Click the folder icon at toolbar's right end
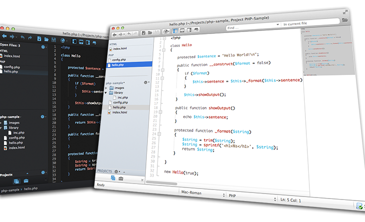 click(345, 20)
